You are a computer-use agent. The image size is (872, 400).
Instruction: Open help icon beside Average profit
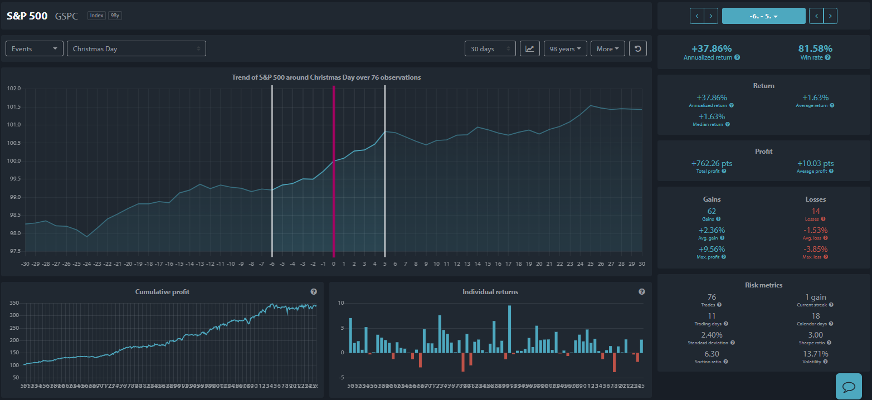[x=831, y=171]
